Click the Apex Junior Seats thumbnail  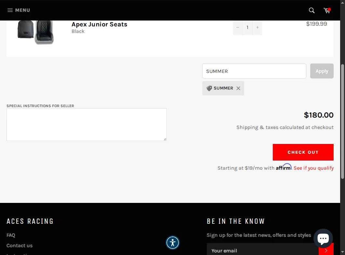click(35, 32)
